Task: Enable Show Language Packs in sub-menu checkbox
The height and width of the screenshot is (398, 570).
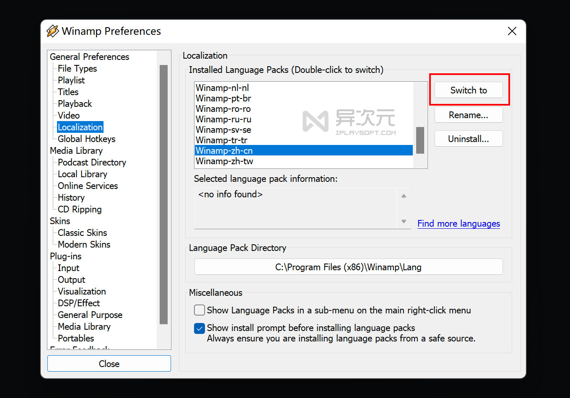Action: pyautogui.click(x=199, y=310)
